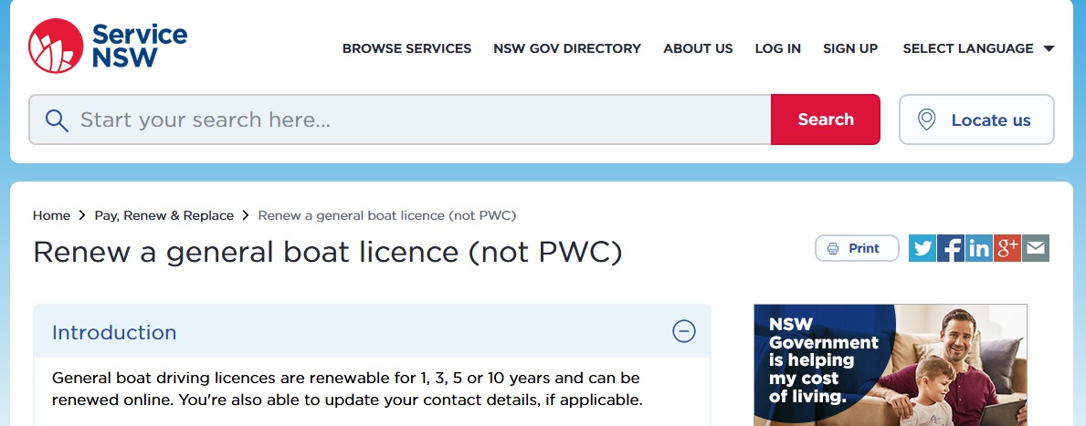
Task: Open the cost of living banner
Action: click(x=890, y=365)
